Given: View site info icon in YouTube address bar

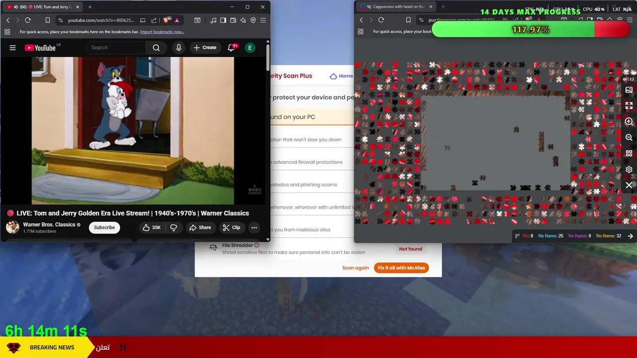Looking at the screenshot, I should 60,20.
